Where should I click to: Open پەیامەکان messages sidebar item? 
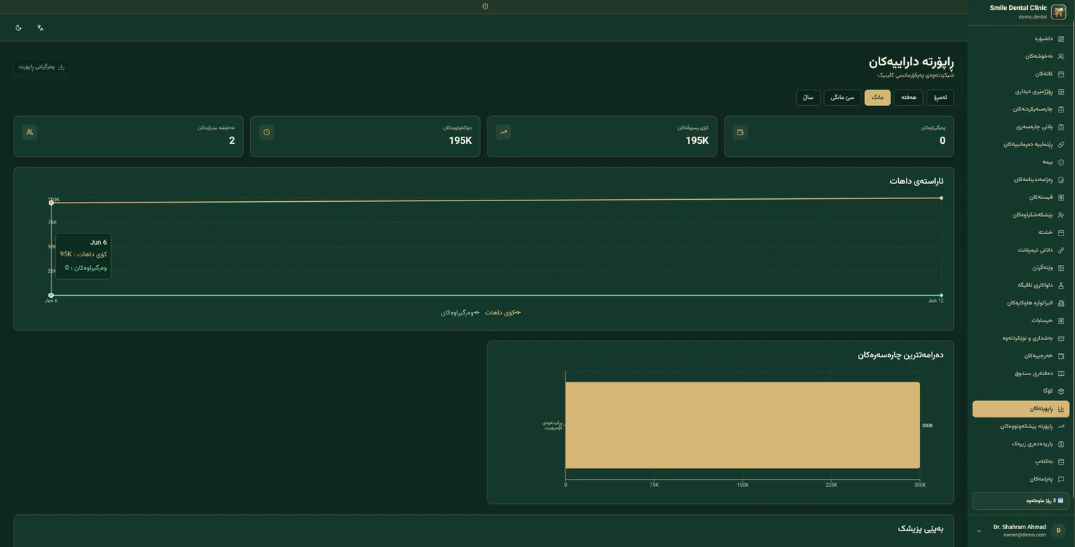(1021, 479)
